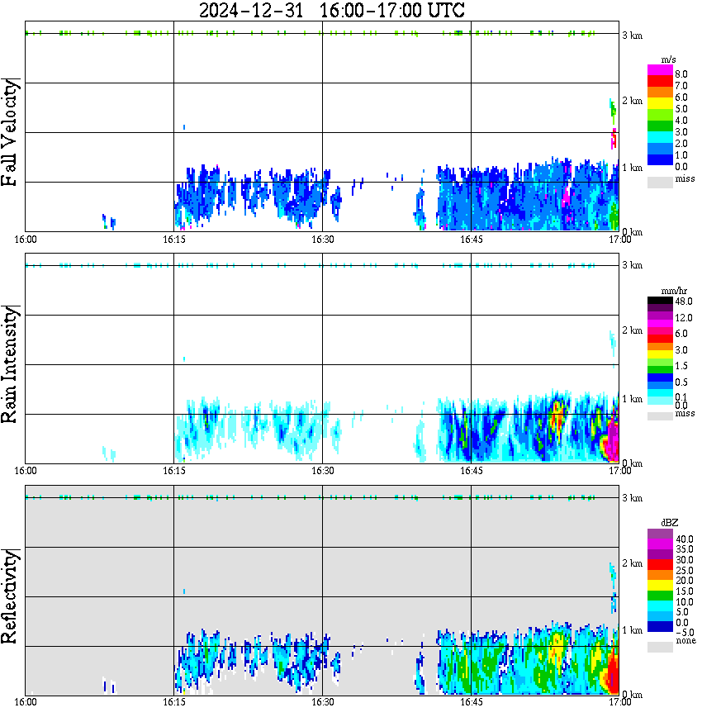Pick the dark blue swatch in the mm/hr legend
702x717 pixels.
660,377
